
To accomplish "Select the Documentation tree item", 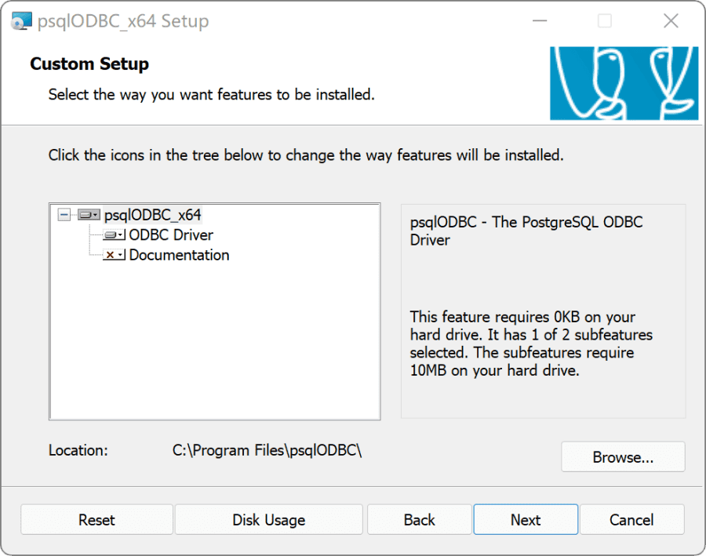I will (179, 255).
